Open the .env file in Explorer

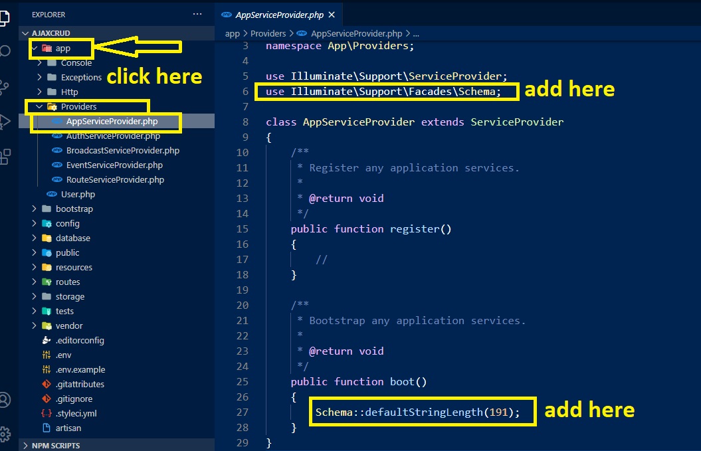63,355
